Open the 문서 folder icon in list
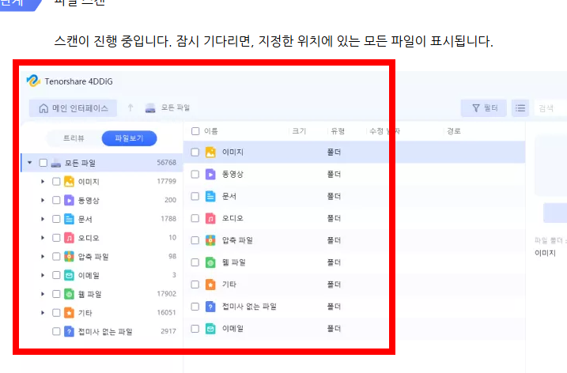Viewport: 567px width, 373px height. tap(210, 196)
